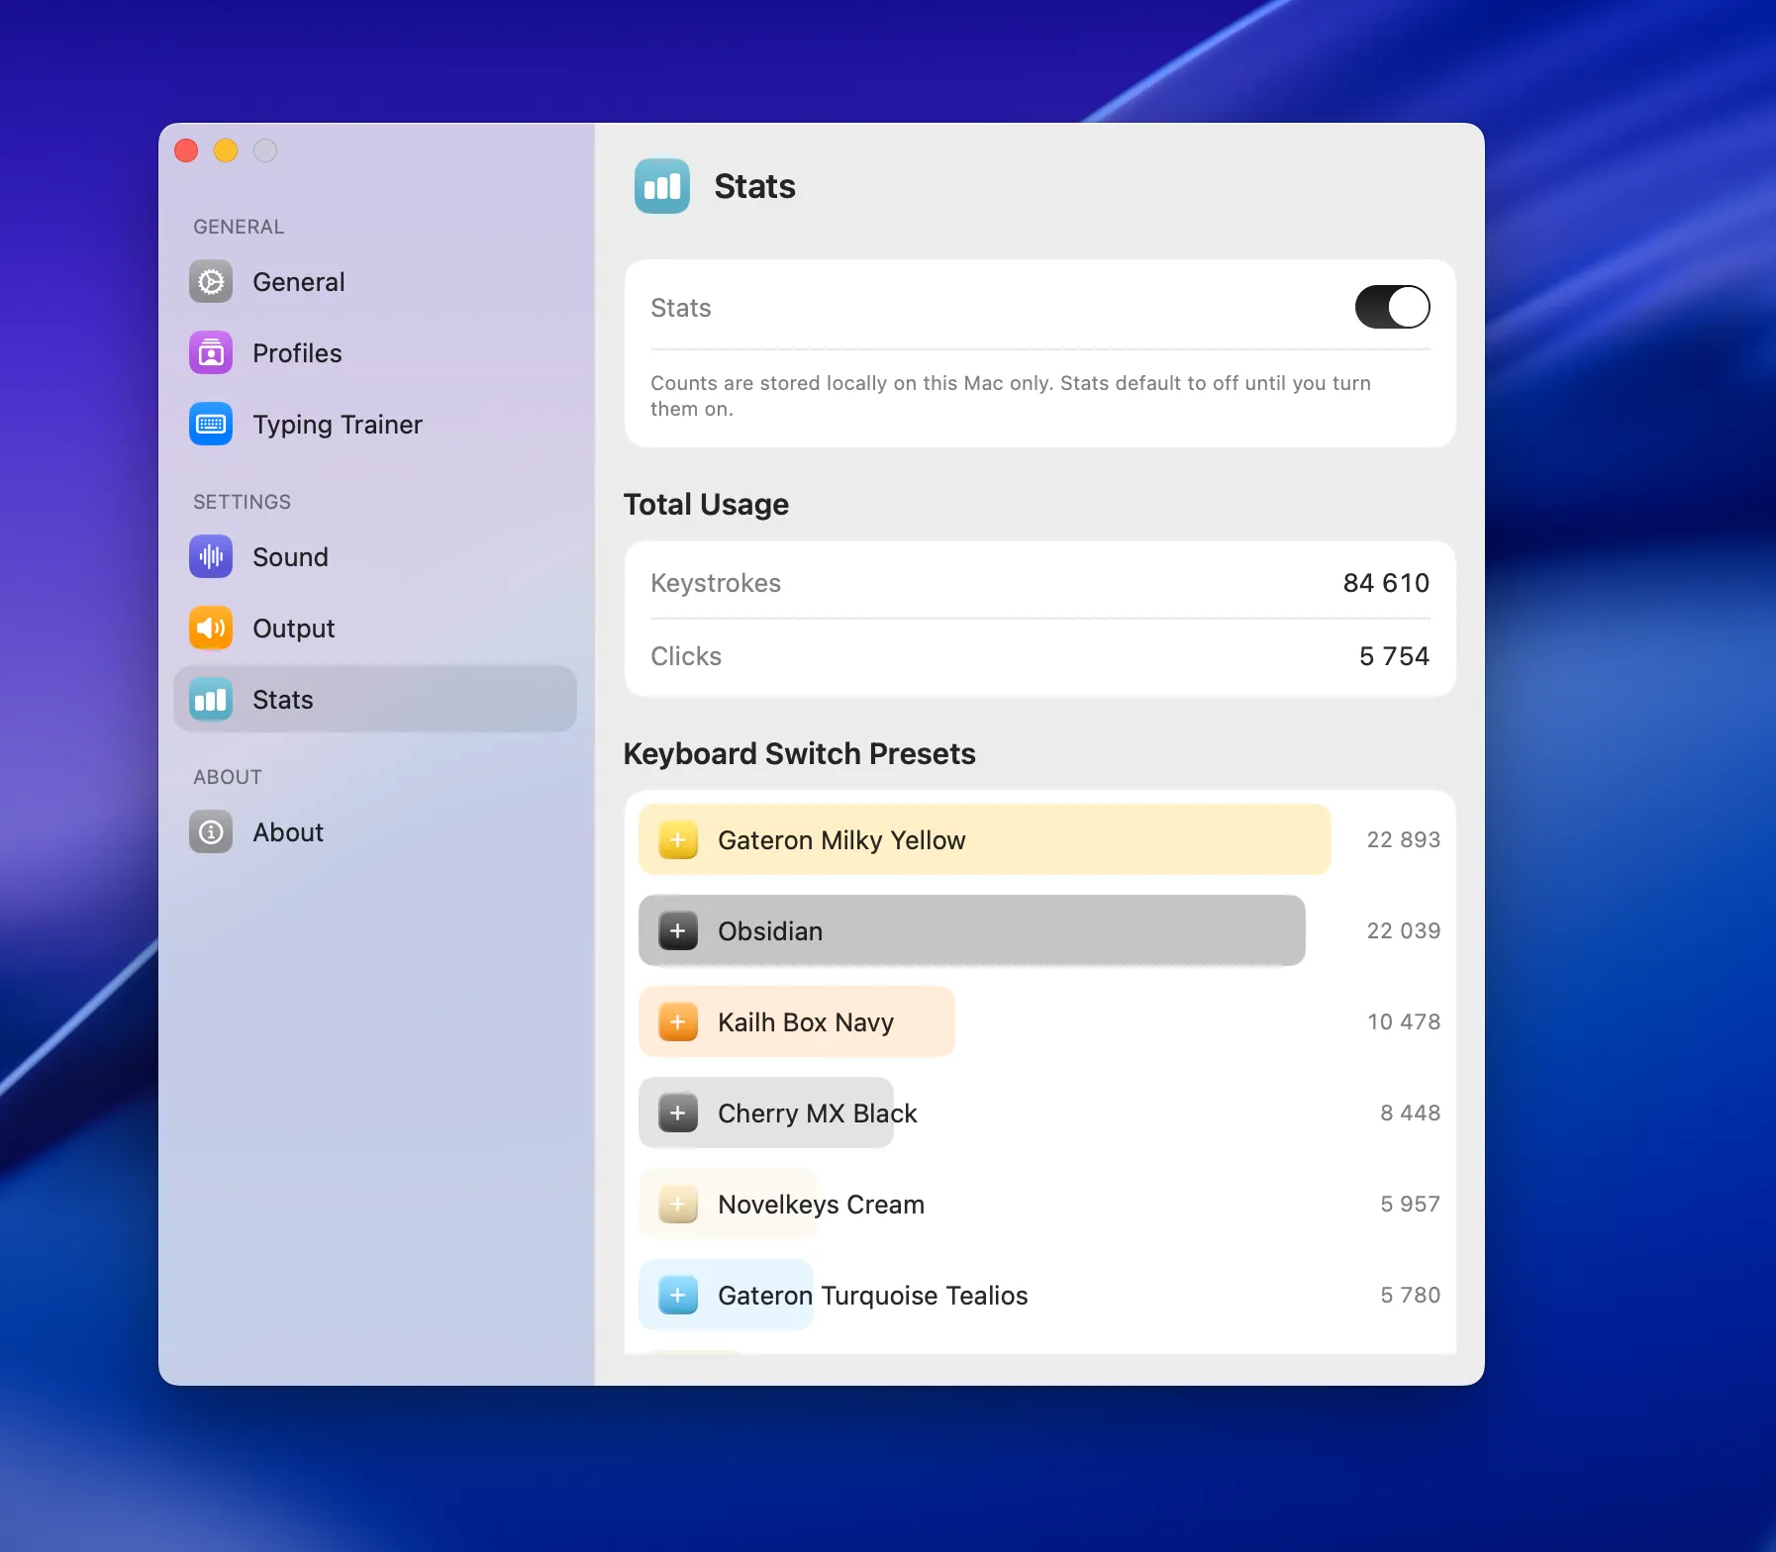Screen dimensions: 1776x1552
Task: Click the 5 780 preset count
Action: (1411, 1296)
